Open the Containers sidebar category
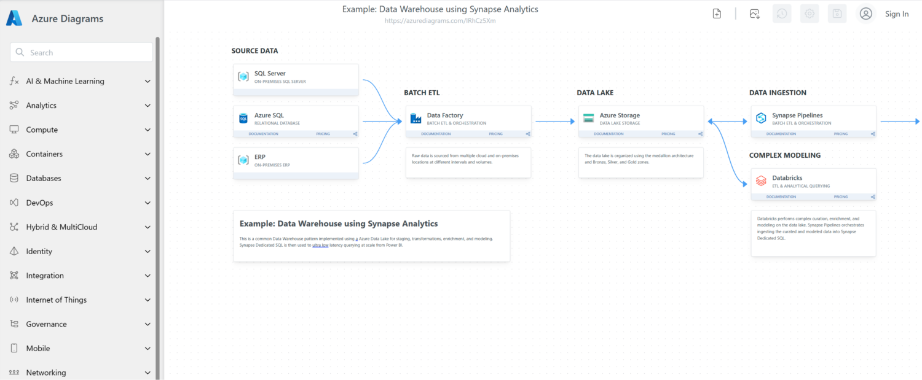Screen dimensions: 922x380 coord(80,154)
